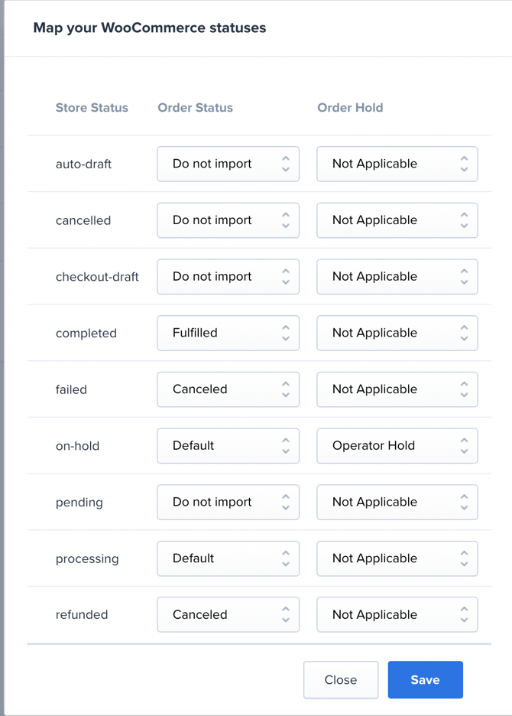Open the Order Status dropdown for cancelled
Screen dimensions: 512x716
click(x=228, y=220)
